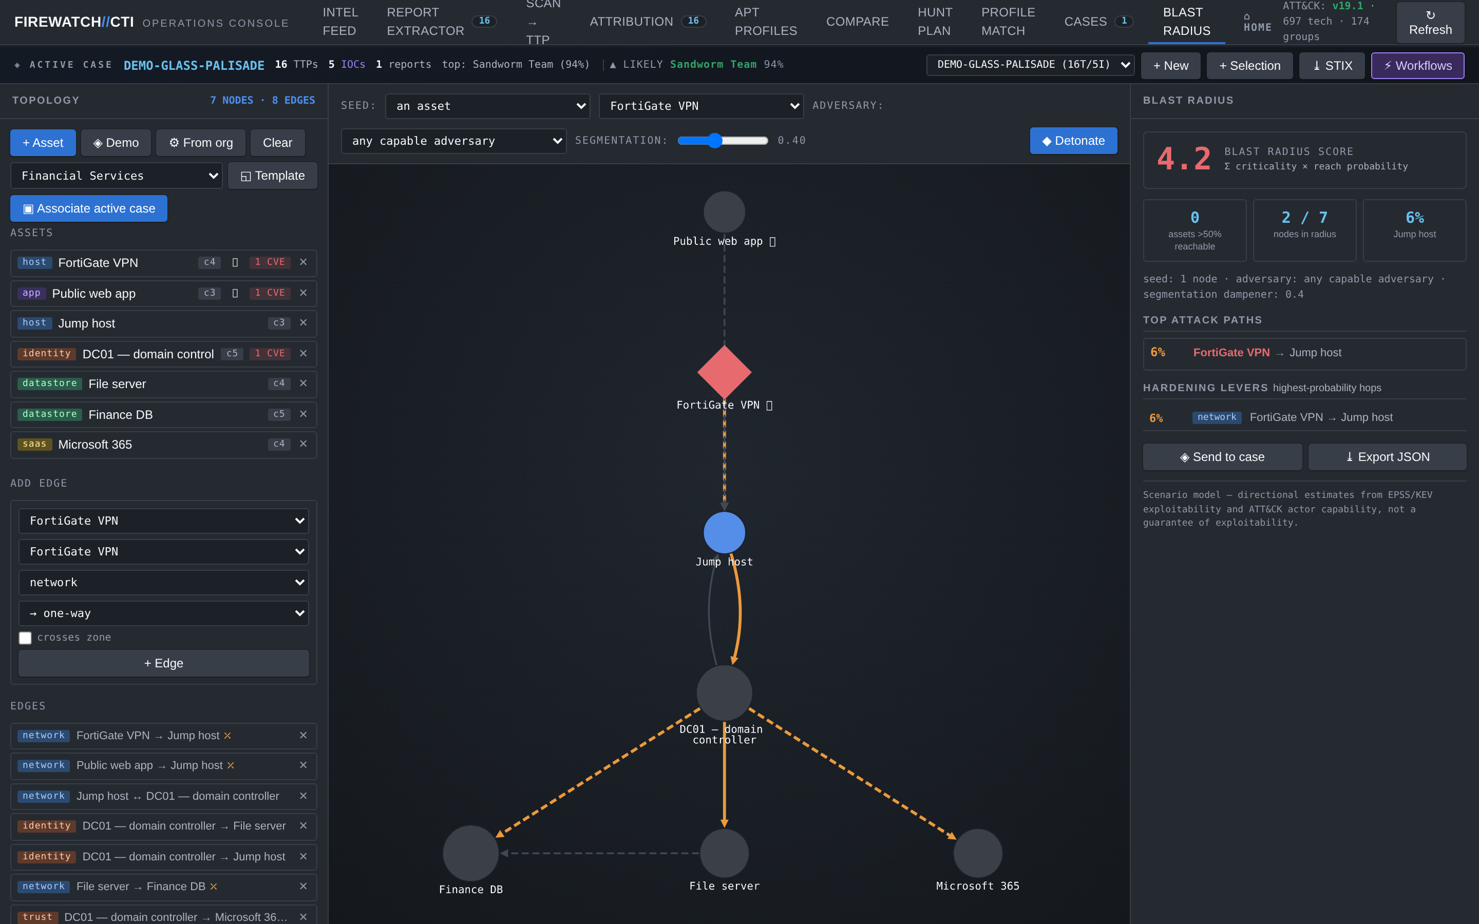Remove DC01 domain controller asset

click(x=303, y=354)
